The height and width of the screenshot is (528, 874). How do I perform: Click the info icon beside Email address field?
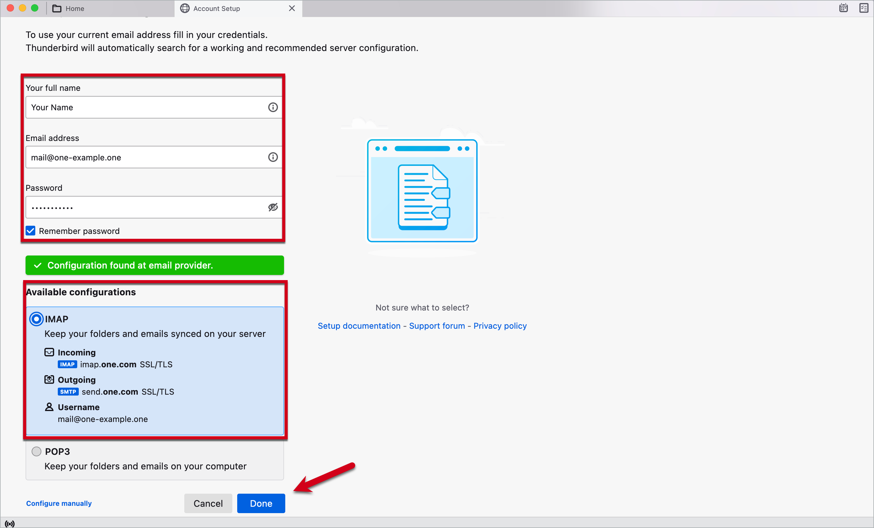coord(272,157)
